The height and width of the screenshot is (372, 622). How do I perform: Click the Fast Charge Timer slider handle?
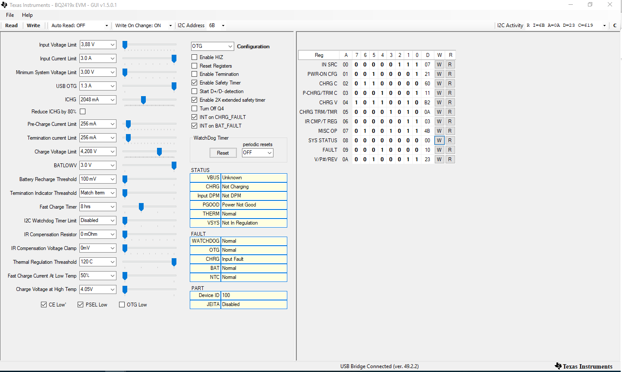pyautogui.click(x=141, y=207)
